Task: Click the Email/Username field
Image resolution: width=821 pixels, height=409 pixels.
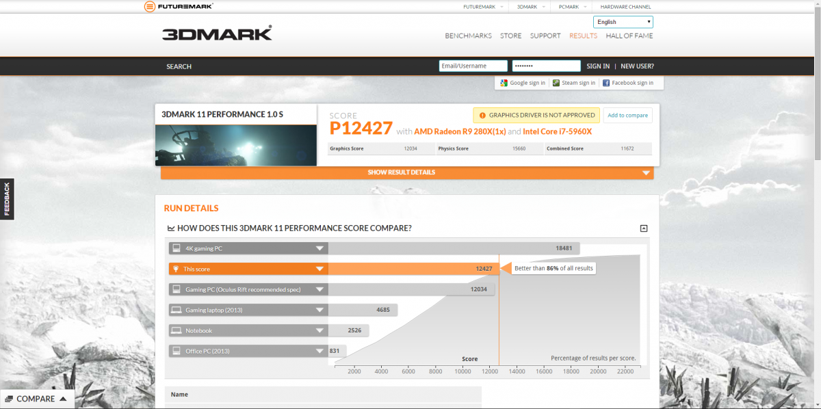Action: tap(473, 66)
